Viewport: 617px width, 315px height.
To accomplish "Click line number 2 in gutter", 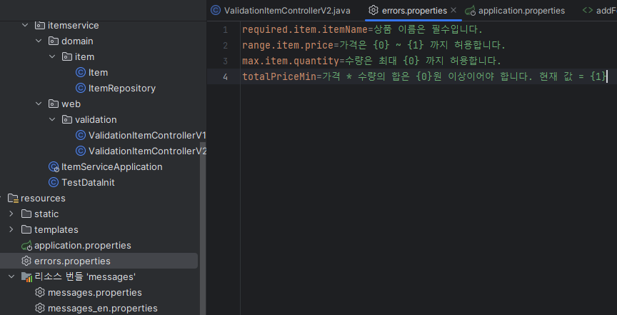I will 225,46.
